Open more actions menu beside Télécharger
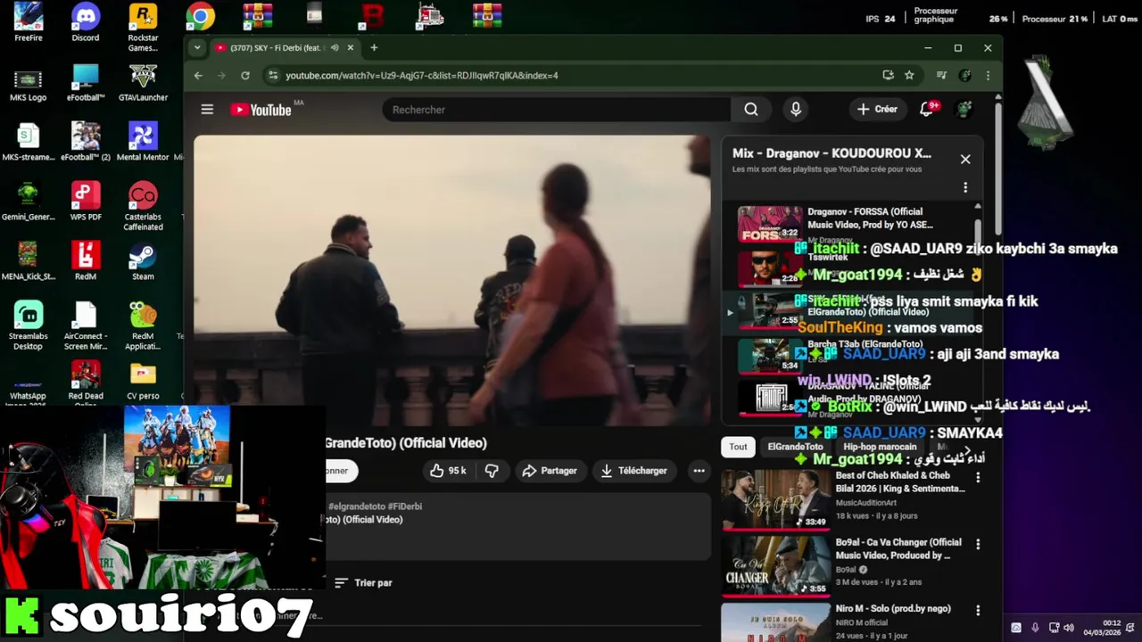The width and height of the screenshot is (1142, 642). 699,471
